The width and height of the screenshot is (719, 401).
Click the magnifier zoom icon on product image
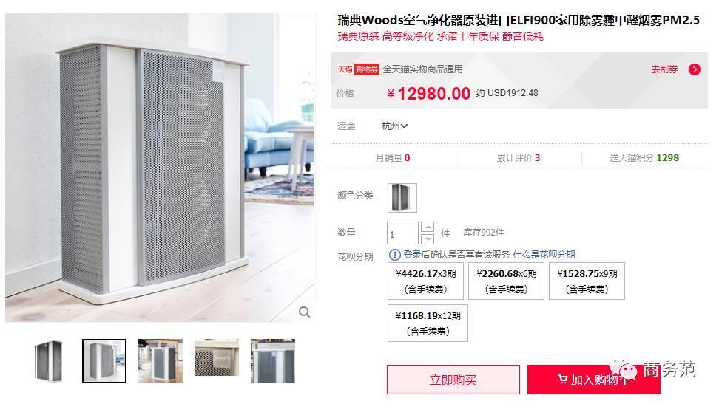point(305,312)
